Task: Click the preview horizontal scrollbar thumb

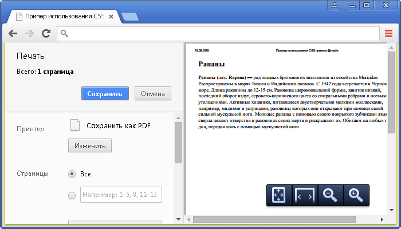Action: coord(274,219)
